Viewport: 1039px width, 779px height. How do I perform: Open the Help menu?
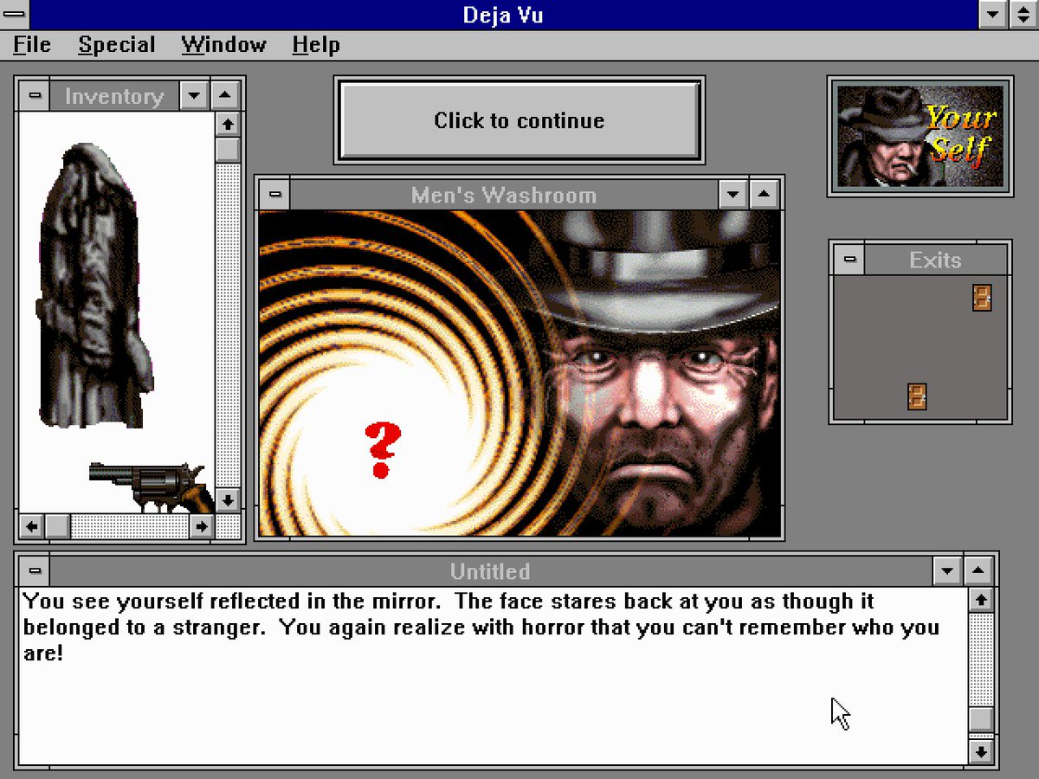tap(315, 45)
